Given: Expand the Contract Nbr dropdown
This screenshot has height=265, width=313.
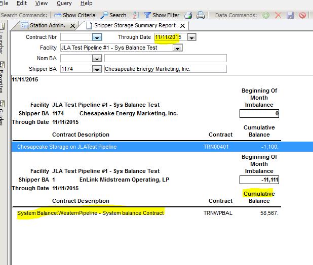Looking at the screenshot, I should click(97, 37).
